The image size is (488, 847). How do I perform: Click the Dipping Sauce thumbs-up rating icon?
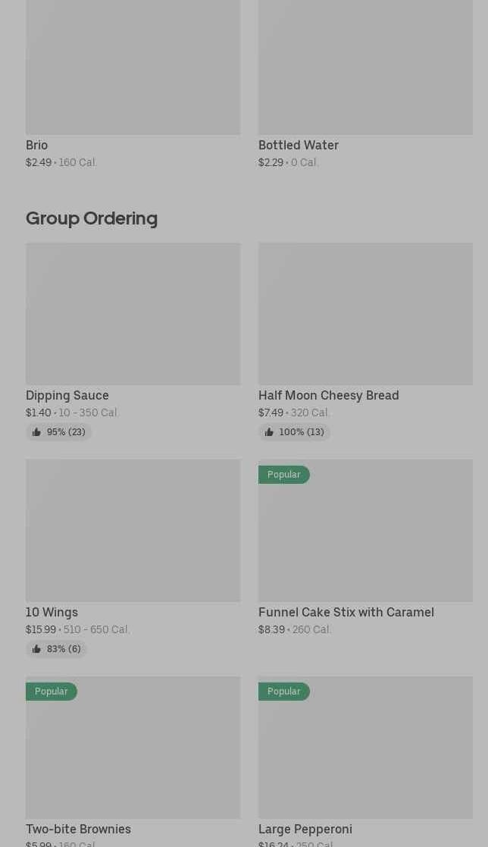coord(36,432)
